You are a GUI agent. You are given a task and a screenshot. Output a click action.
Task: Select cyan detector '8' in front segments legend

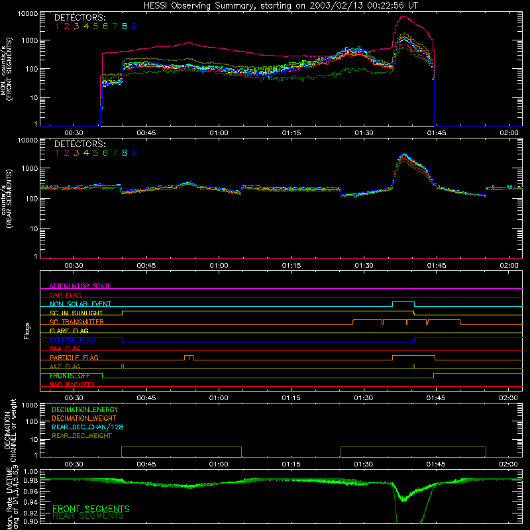click(x=125, y=26)
